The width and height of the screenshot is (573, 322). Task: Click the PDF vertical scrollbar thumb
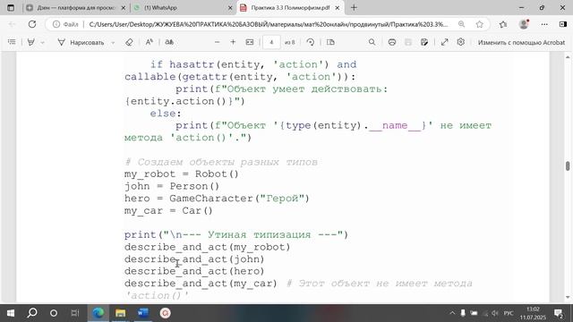[568, 165]
